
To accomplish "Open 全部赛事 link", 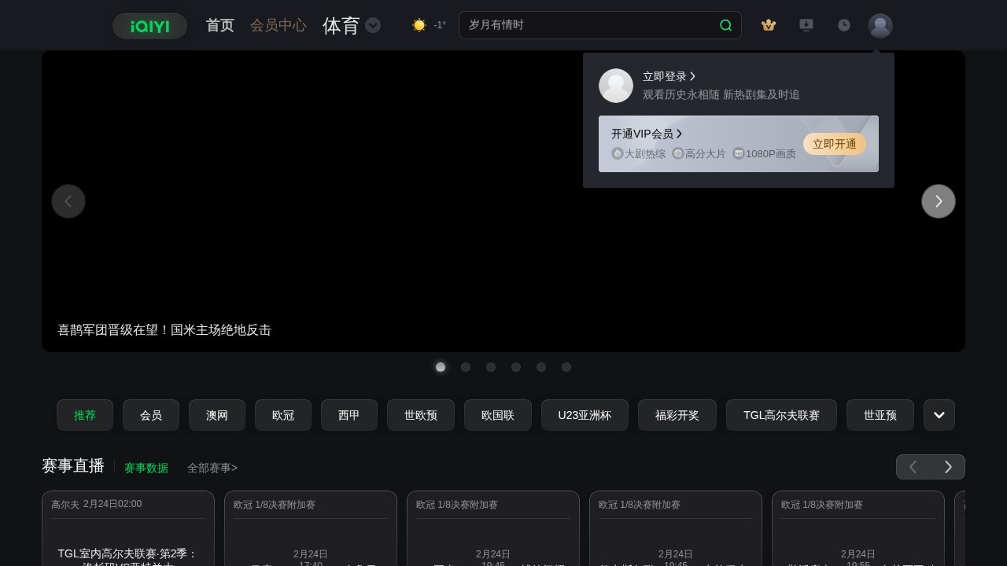I will click(212, 468).
